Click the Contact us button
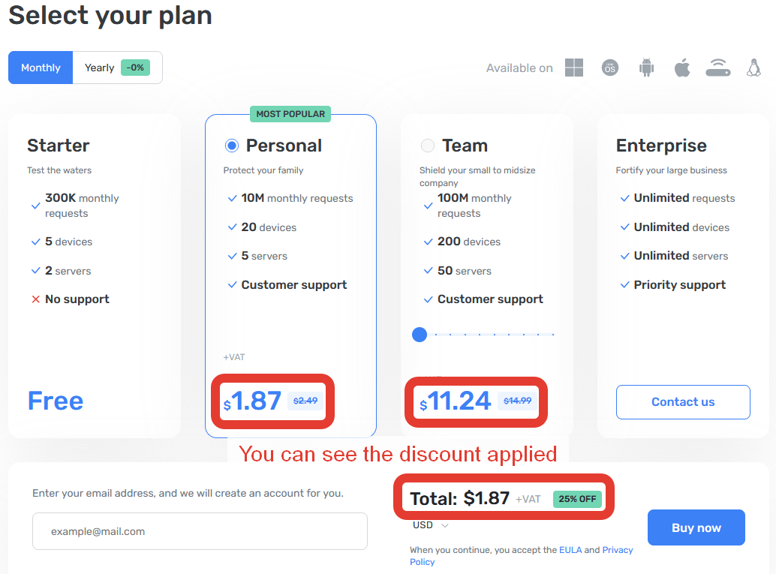 tap(683, 402)
